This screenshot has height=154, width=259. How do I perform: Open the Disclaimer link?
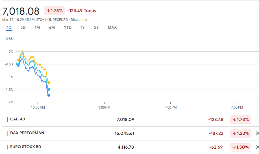click(79, 20)
